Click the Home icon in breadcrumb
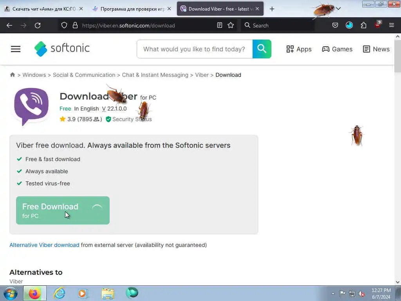This screenshot has width=401, height=301. [12, 75]
